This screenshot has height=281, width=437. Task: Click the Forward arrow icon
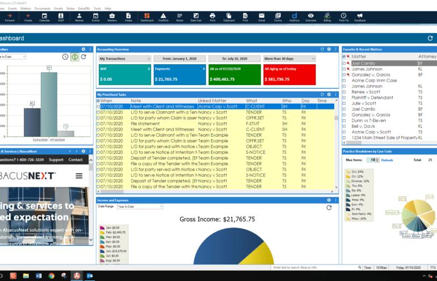pos(10,17)
